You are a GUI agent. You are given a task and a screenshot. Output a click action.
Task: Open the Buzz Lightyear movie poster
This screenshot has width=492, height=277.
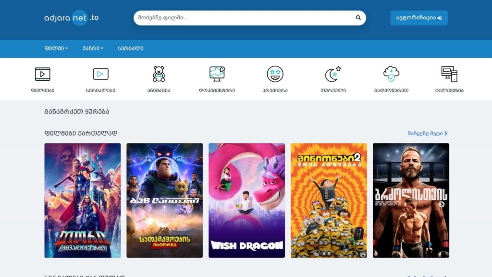click(x=165, y=201)
